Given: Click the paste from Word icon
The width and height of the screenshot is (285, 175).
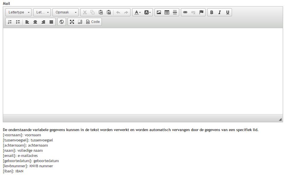Looking at the screenshot, I should click(109, 12).
